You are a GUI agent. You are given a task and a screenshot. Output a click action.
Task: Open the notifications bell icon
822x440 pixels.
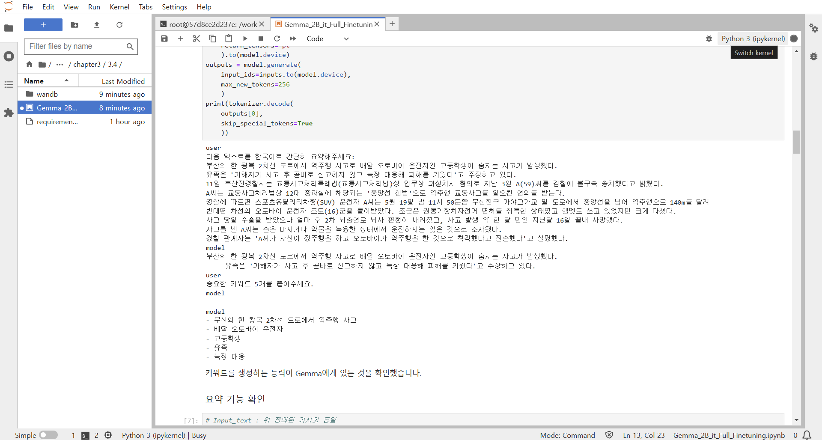807,435
